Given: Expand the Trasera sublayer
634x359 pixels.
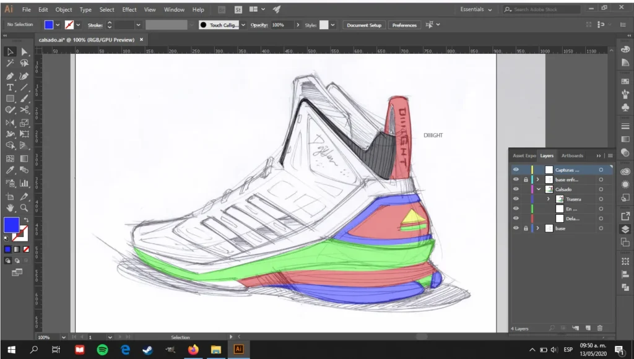Looking at the screenshot, I should pos(549,199).
